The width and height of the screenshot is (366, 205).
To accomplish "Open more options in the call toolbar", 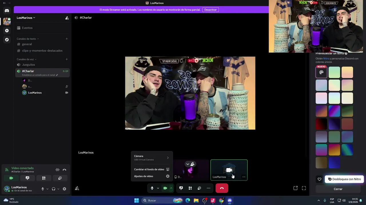I will [208, 188].
